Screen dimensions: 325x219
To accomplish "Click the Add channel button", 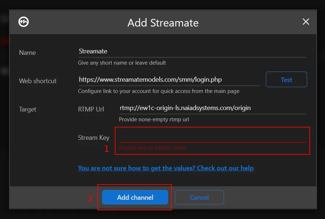I will (135, 197).
